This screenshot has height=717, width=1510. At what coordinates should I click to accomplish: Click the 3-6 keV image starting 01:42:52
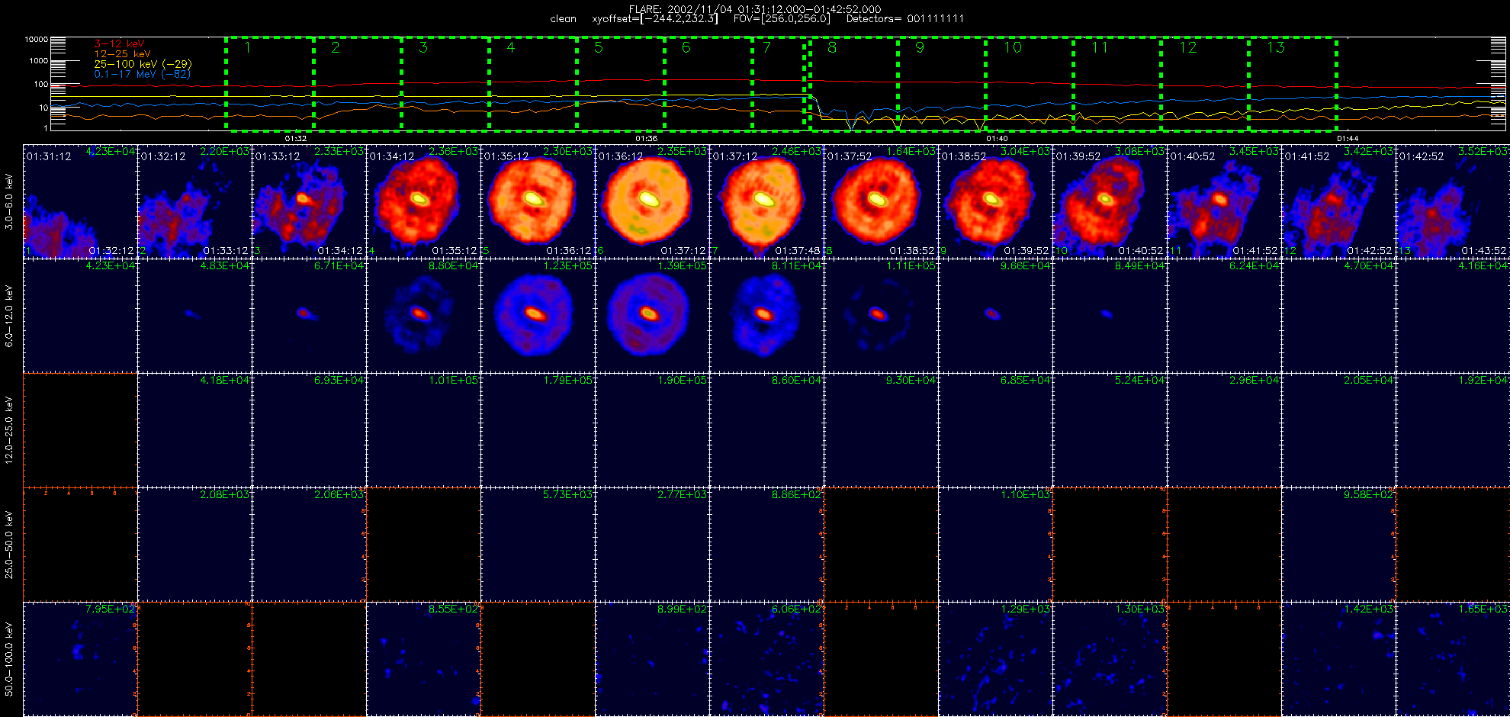click(x=1453, y=201)
